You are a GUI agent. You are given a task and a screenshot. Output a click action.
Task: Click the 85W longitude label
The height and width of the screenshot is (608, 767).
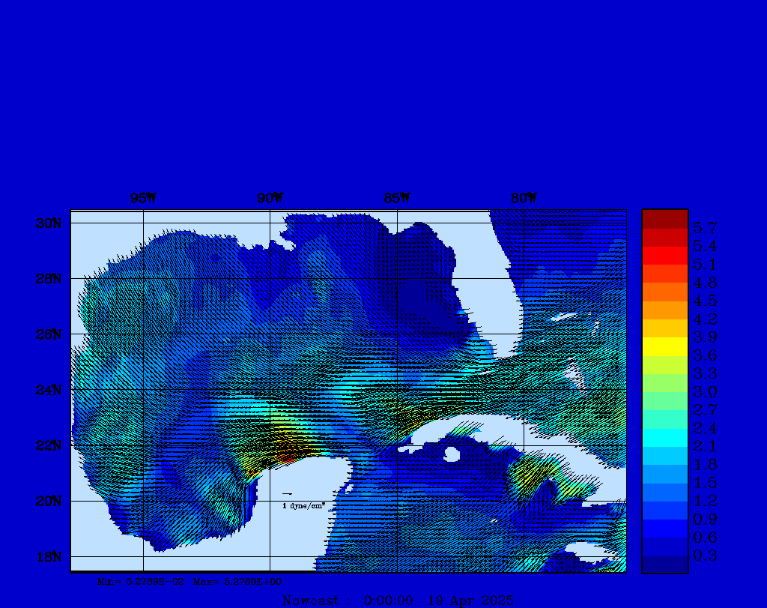coord(397,199)
